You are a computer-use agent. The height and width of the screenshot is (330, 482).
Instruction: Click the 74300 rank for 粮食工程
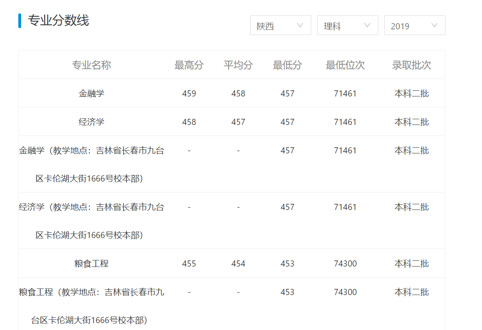click(345, 263)
